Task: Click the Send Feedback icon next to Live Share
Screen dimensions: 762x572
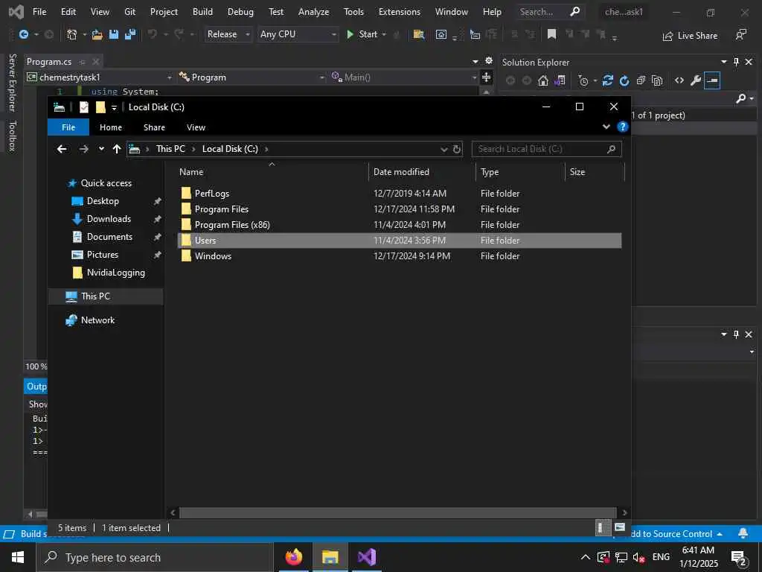Action: tap(741, 35)
